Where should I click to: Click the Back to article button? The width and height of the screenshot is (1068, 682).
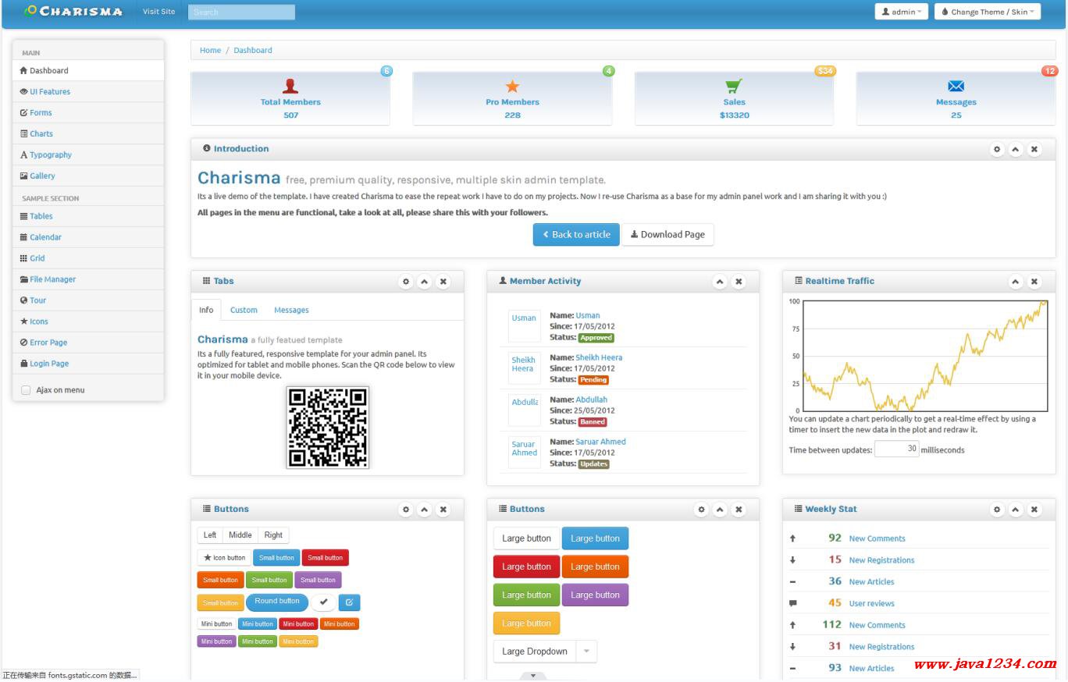(576, 235)
